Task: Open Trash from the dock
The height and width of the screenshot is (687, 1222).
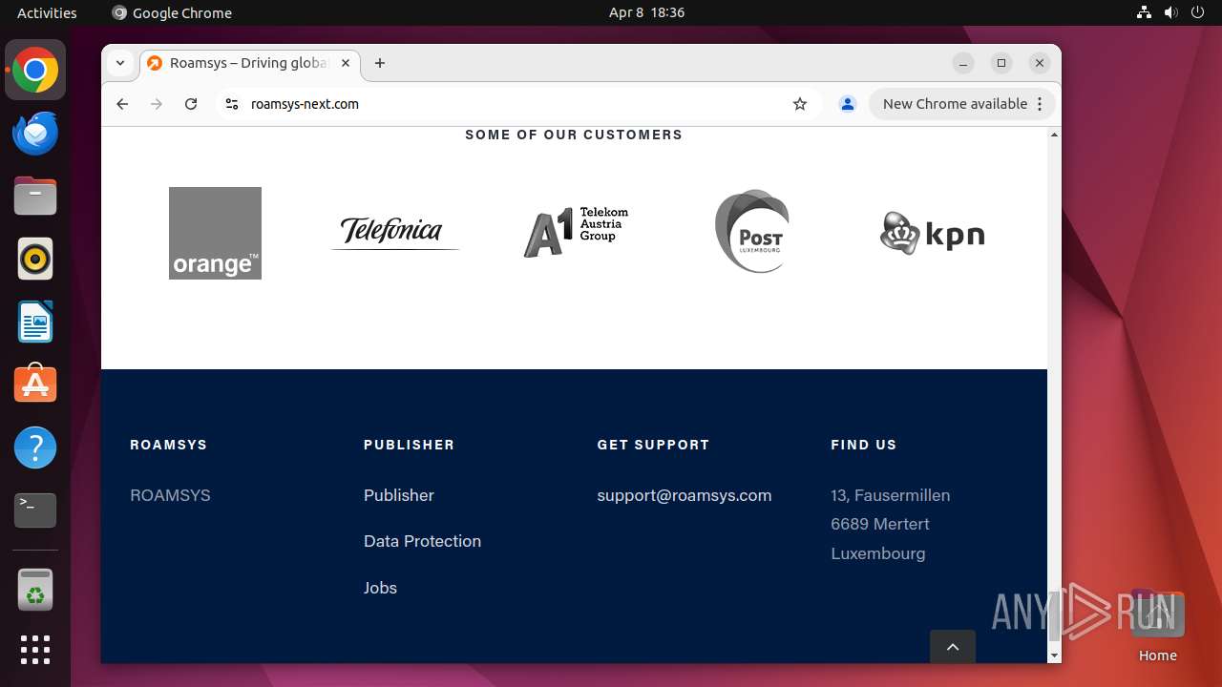Action: pyautogui.click(x=35, y=590)
